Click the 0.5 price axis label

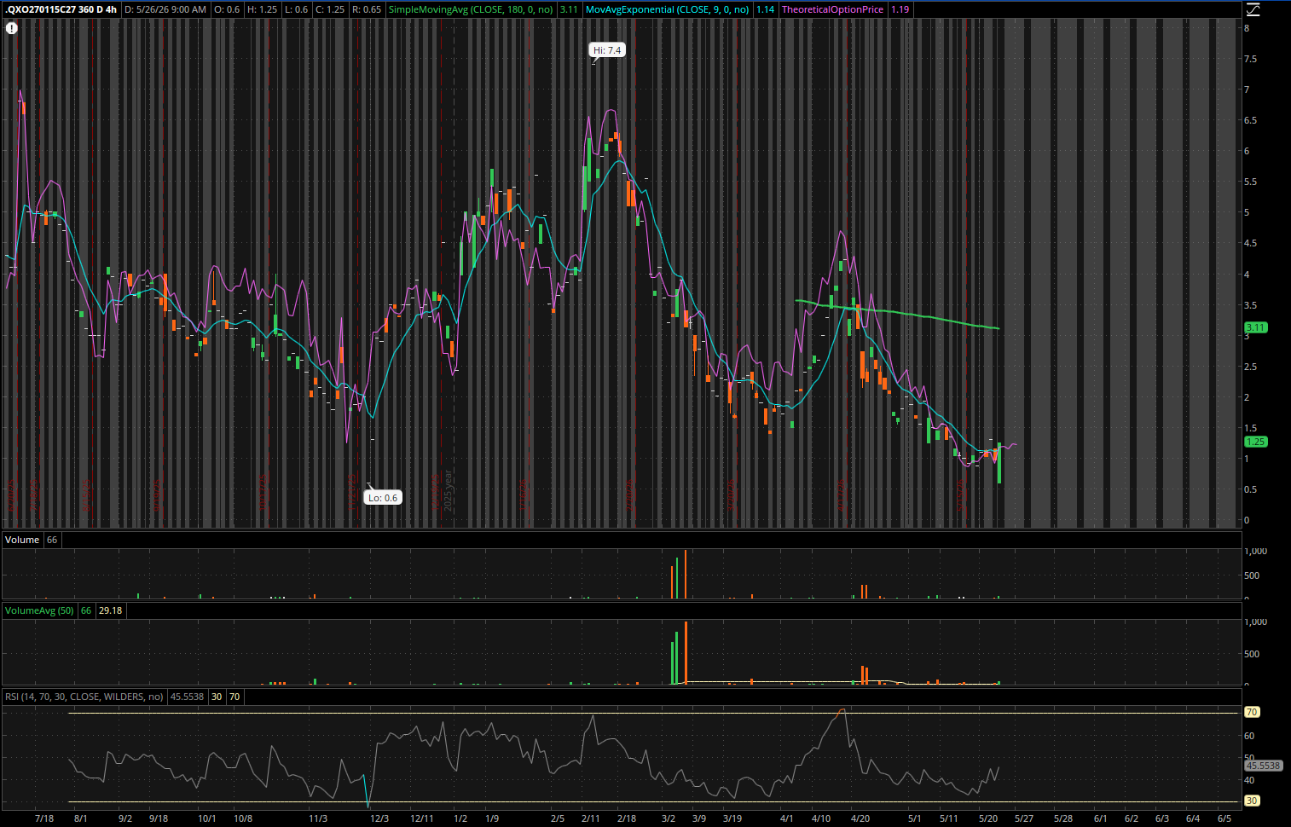coord(1250,489)
